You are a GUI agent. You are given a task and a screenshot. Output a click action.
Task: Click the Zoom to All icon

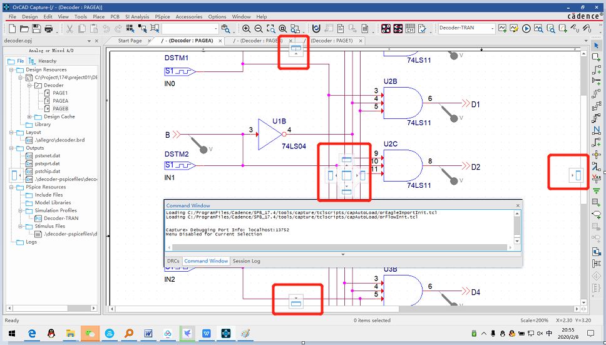tap(283, 29)
